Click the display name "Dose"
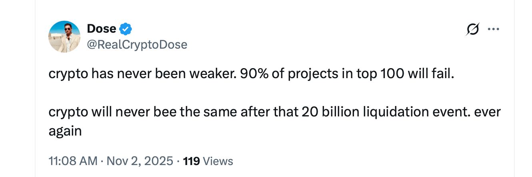 coord(101,29)
